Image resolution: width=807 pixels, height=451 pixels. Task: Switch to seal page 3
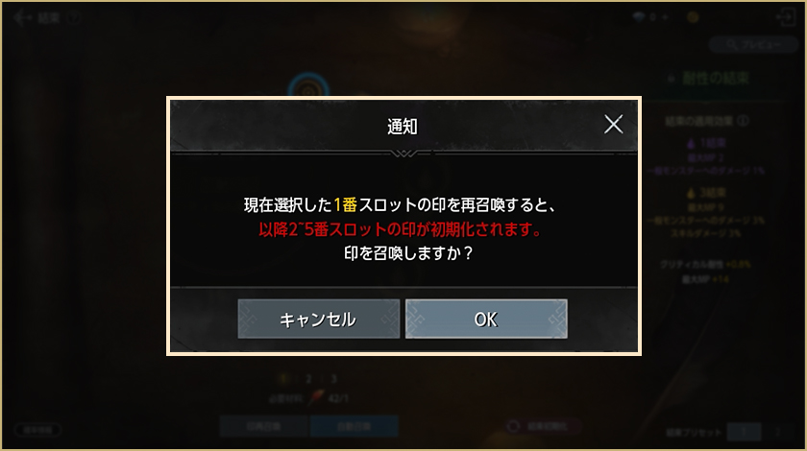click(333, 379)
